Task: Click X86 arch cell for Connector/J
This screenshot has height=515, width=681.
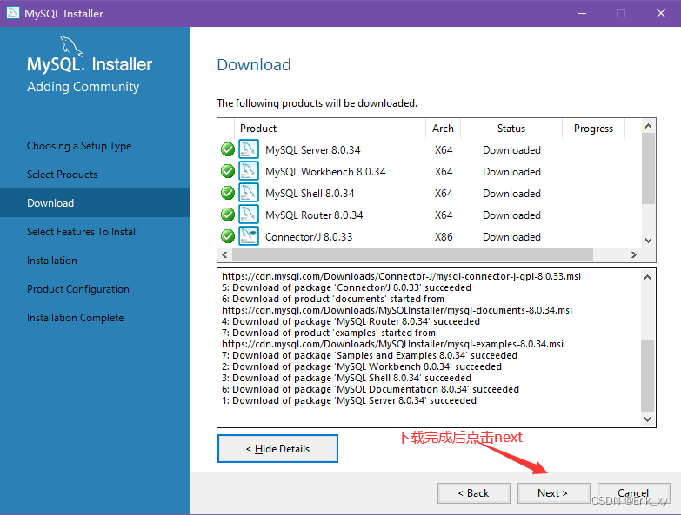Action: pos(444,237)
